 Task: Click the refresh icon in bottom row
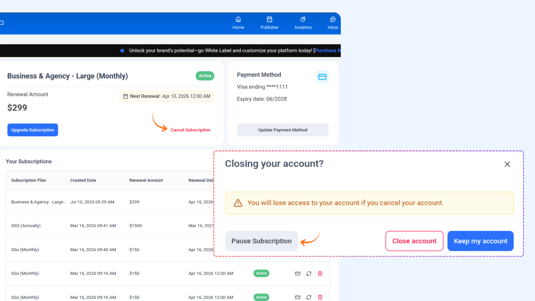[x=309, y=297]
